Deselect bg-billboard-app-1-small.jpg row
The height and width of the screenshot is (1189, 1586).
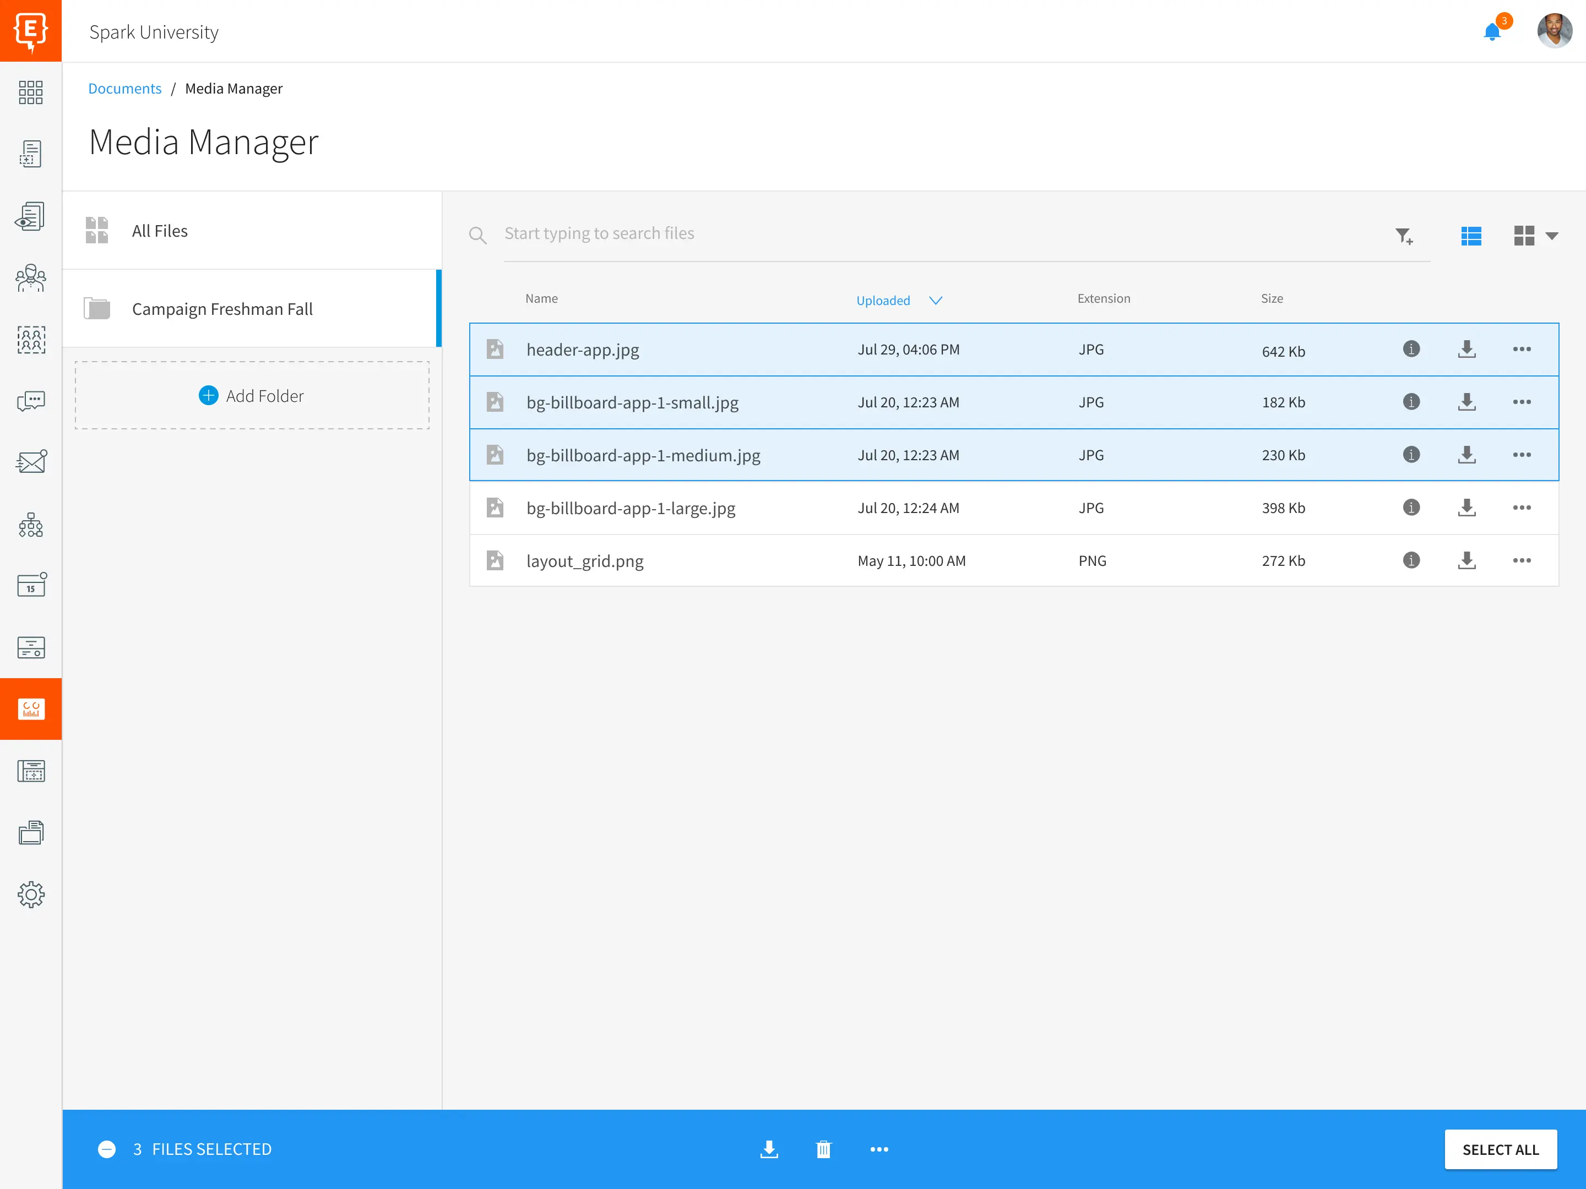pos(1014,402)
